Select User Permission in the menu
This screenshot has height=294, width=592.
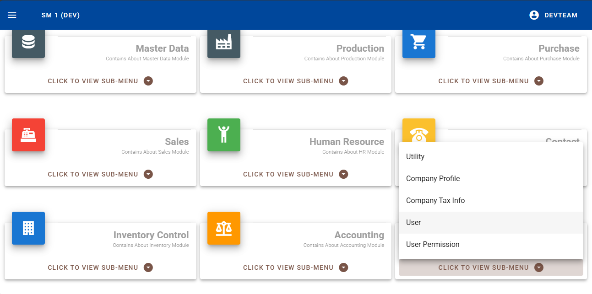tap(433, 245)
